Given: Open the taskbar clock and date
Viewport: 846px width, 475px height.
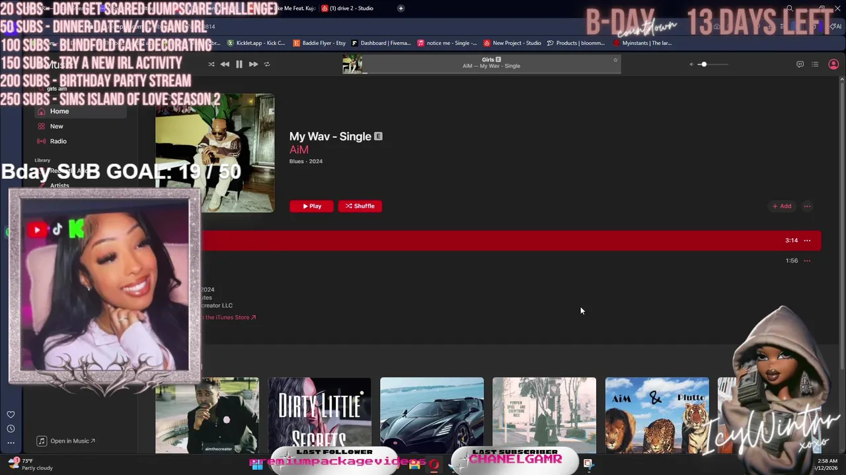Looking at the screenshot, I should tap(827, 464).
